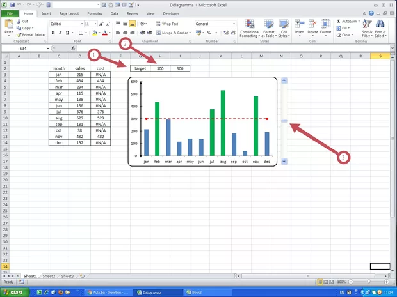The width and height of the screenshot is (397, 297).
Task: Apply Percent Style format
Action: point(209,33)
